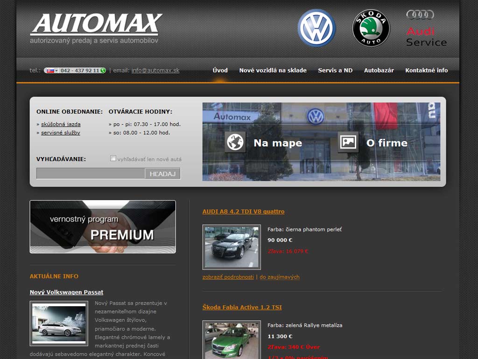The width and height of the screenshot is (478, 359).
Task: Open AUDI A8 4.2 TDI V8 quattro listing
Action: [243, 211]
